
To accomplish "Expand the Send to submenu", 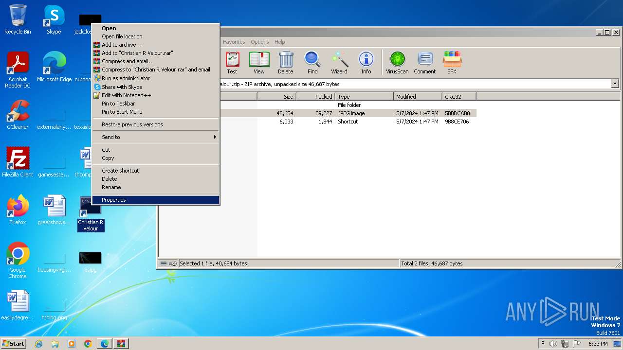I will tap(156, 137).
